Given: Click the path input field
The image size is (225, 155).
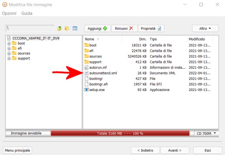Looking at the screenshot, I should tap(30, 28).
